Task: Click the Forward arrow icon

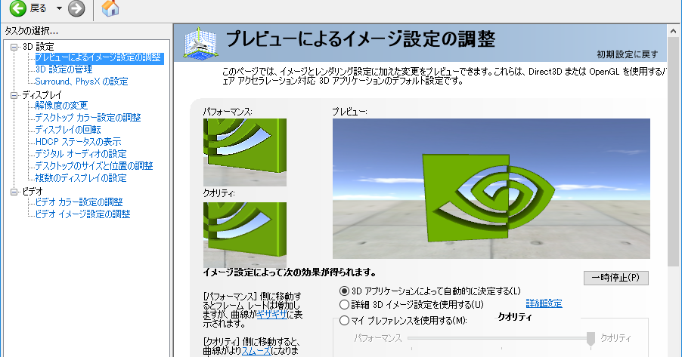Action: point(76,8)
